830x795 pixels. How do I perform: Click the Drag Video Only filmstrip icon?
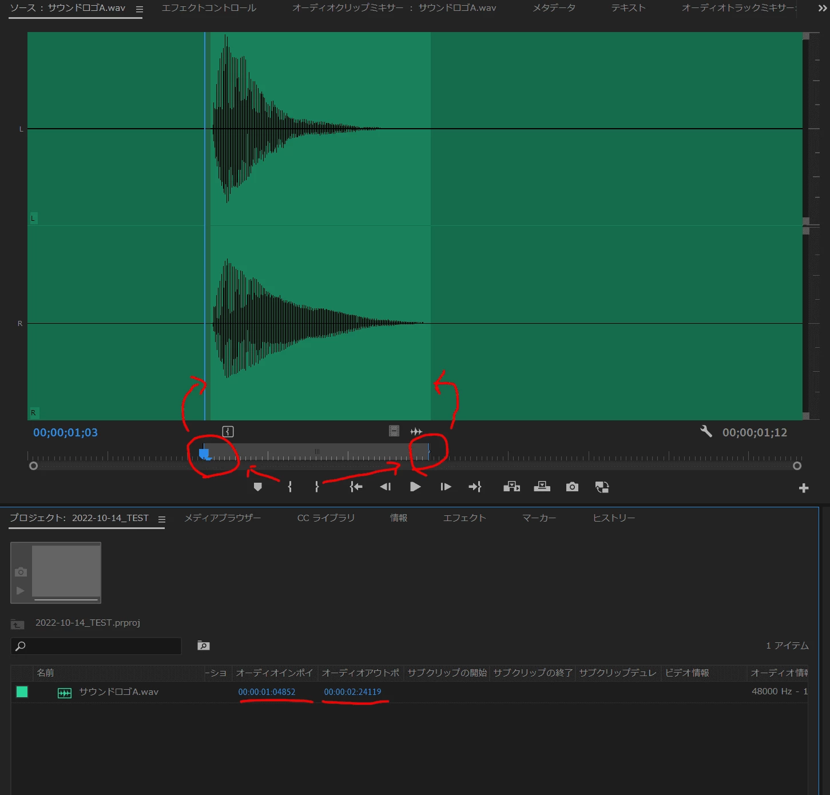(394, 431)
